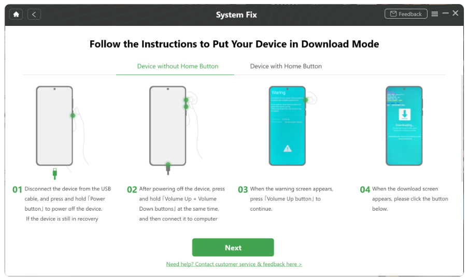The width and height of the screenshot is (469, 279).
Task: Click the warning triangle on step 03 phone
Action: (x=288, y=148)
